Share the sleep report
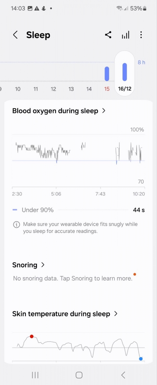Image resolution: width=157 pixels, height=385 pixels. tap(108, 35)
